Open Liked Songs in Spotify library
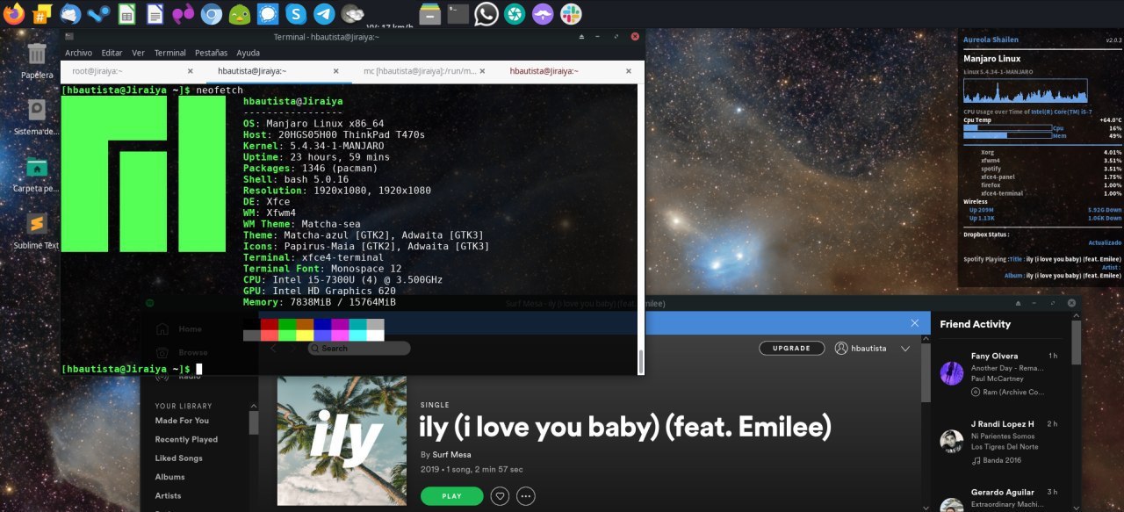 pyautogui.click(x=178, y=458)
